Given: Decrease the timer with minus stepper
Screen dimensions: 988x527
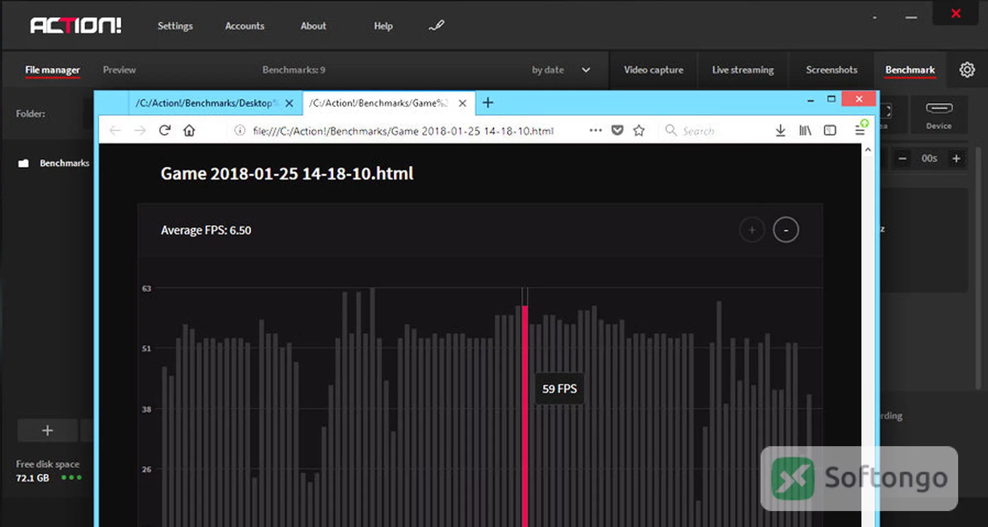Looking at the screenshot, I should click(902, 159).
